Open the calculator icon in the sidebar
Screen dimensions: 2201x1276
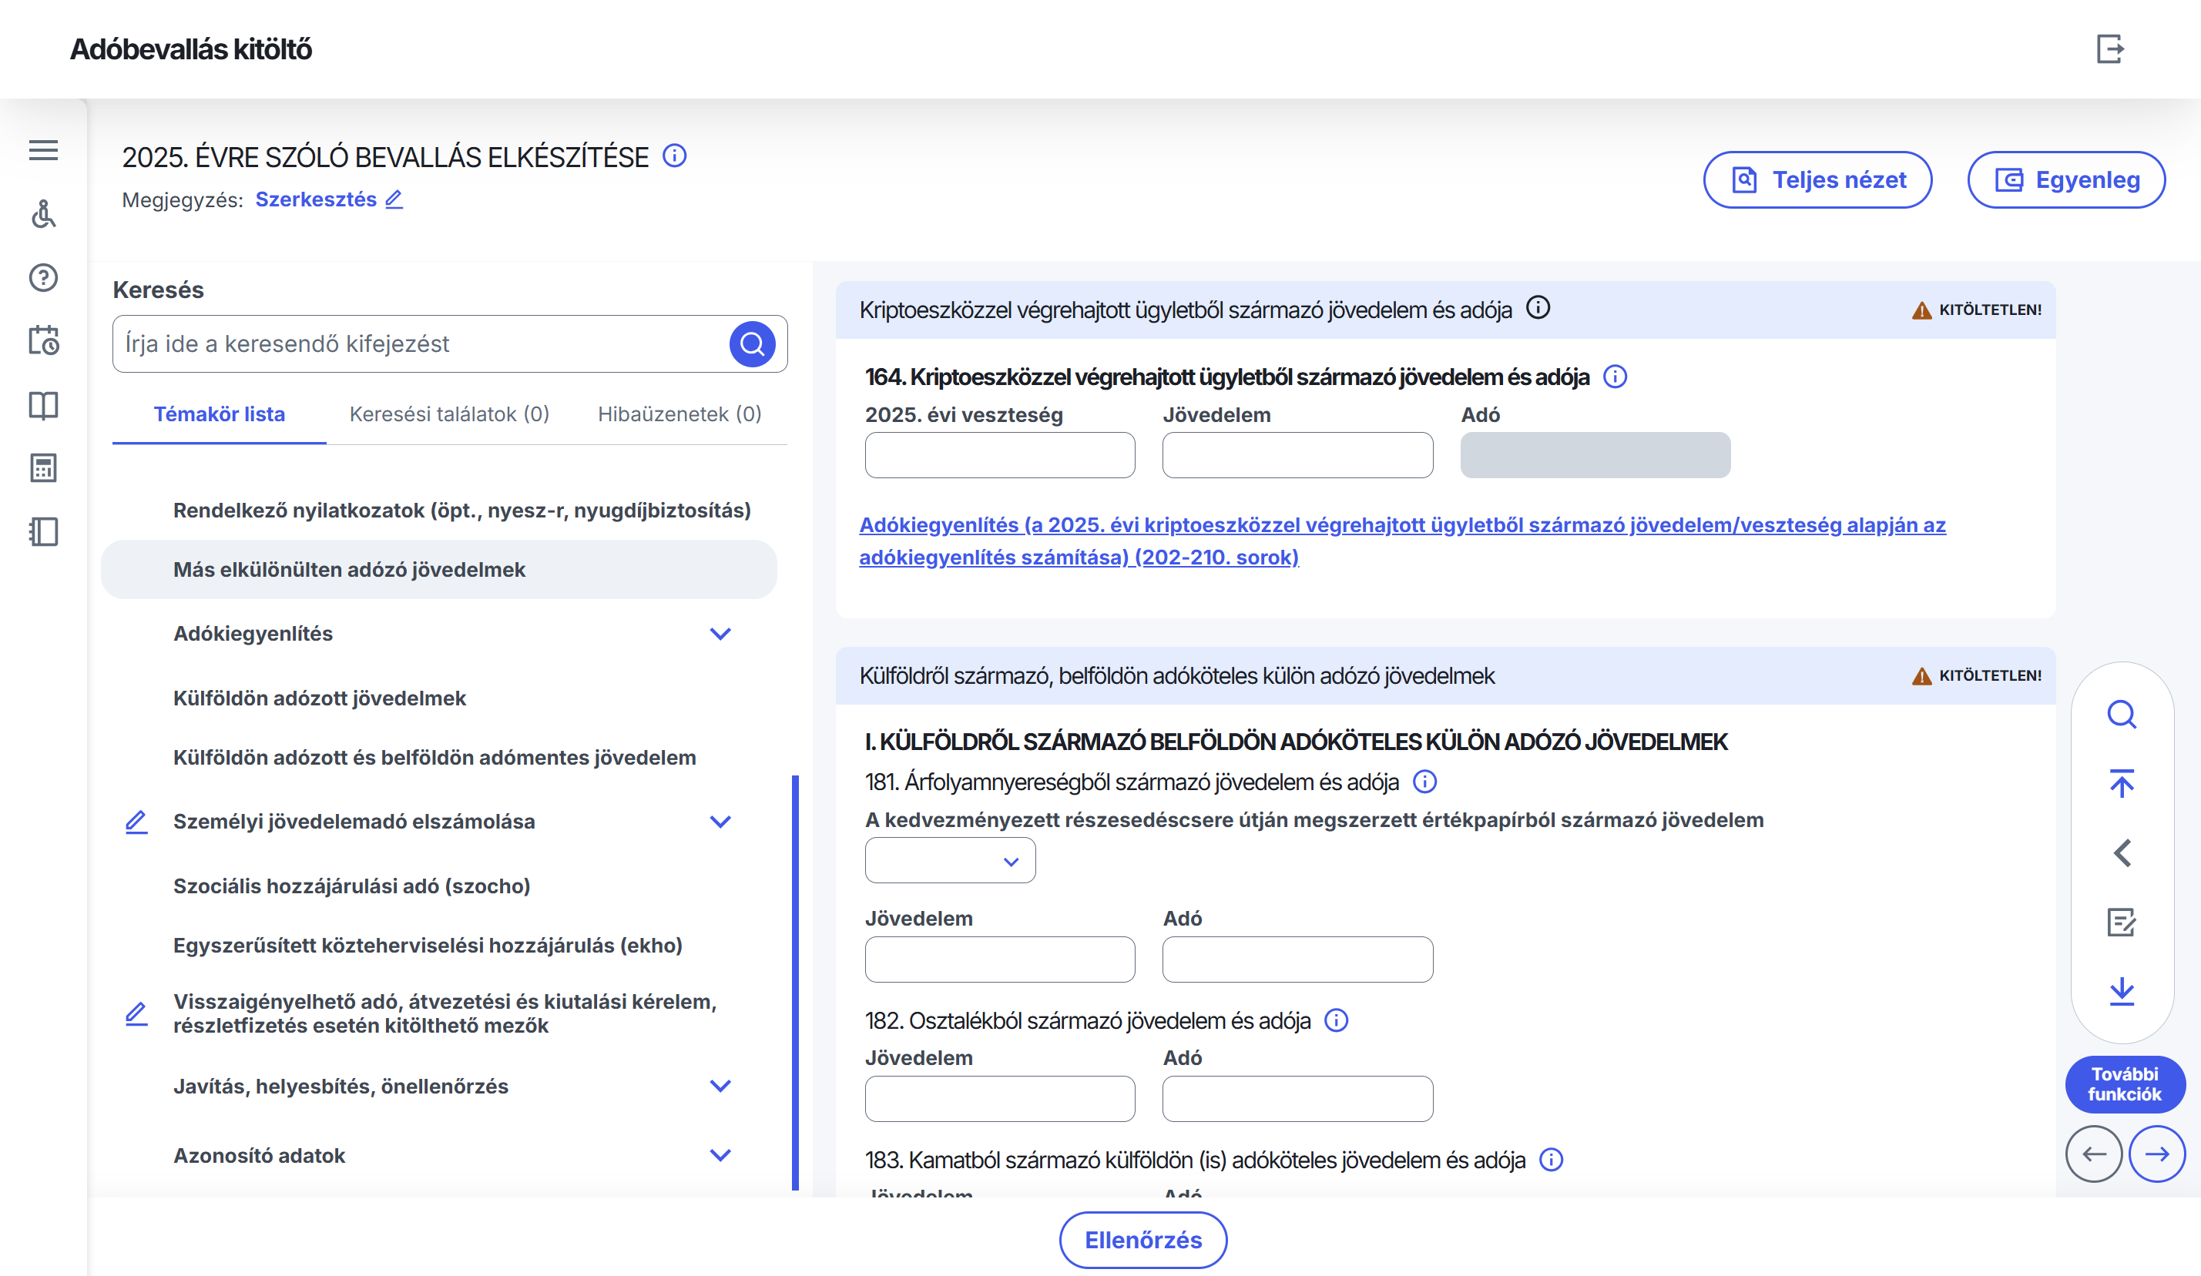tap(43, 467)
